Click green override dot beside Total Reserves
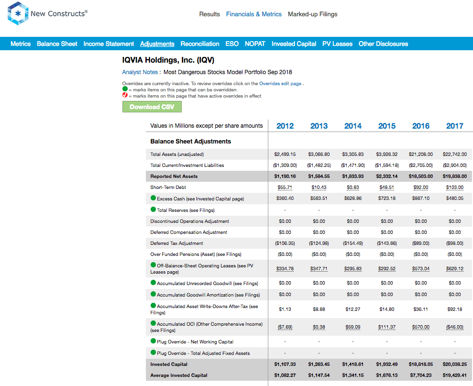Screen dimensions: 473x386 click(153, 210)
